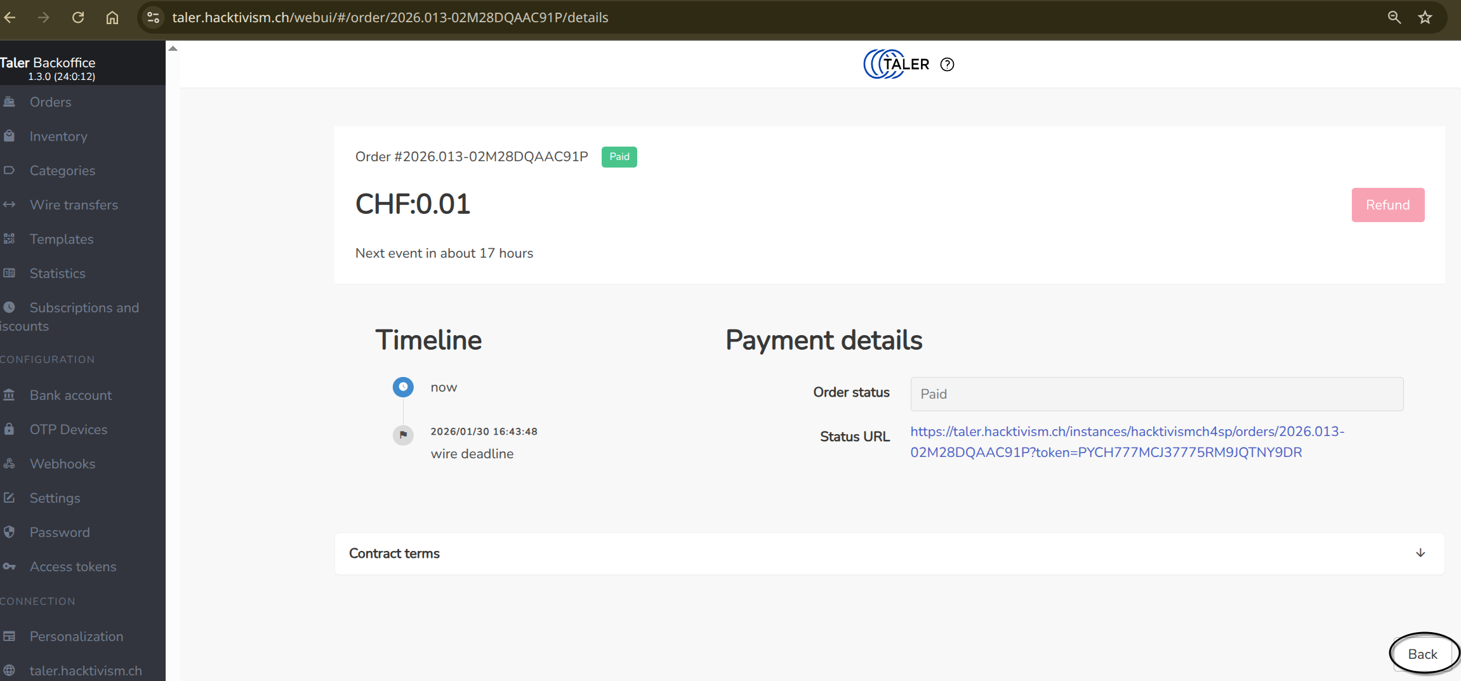Image resolution: width=1461 pixels, height=681 pixels.
Task: Click the Personalization sidebar icon
Action: tap(9, 636)
